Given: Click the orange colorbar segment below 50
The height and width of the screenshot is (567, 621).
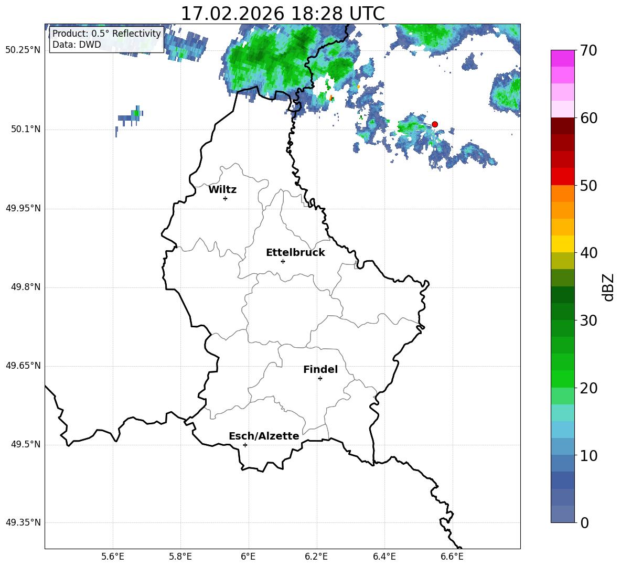Looking at the screenshot, I should point(563,194).
